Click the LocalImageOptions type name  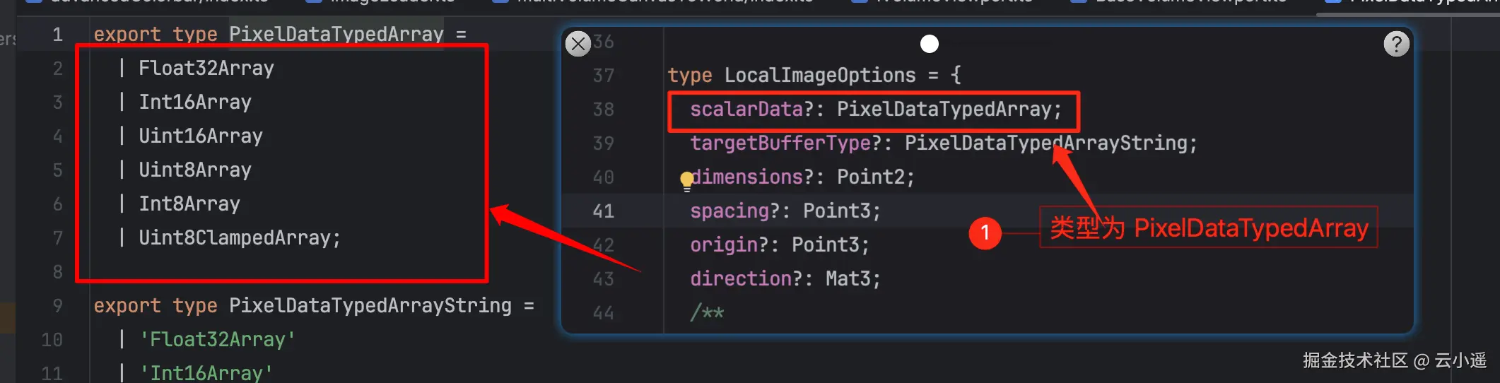(820, 76)
